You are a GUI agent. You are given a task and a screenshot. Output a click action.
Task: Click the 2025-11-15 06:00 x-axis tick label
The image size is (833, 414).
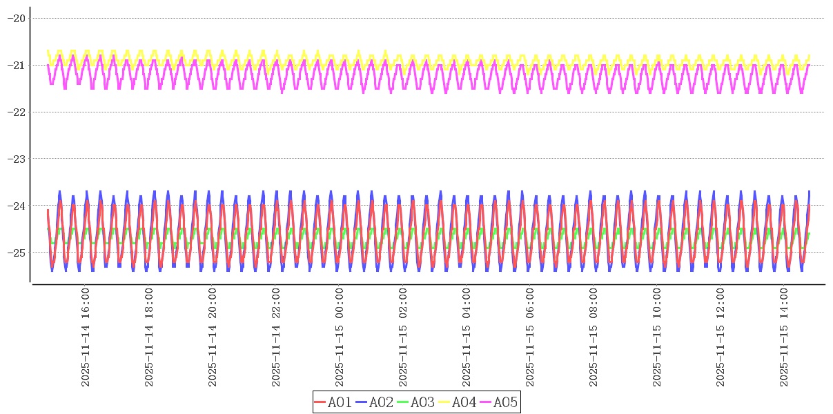(x=530, y=338)
